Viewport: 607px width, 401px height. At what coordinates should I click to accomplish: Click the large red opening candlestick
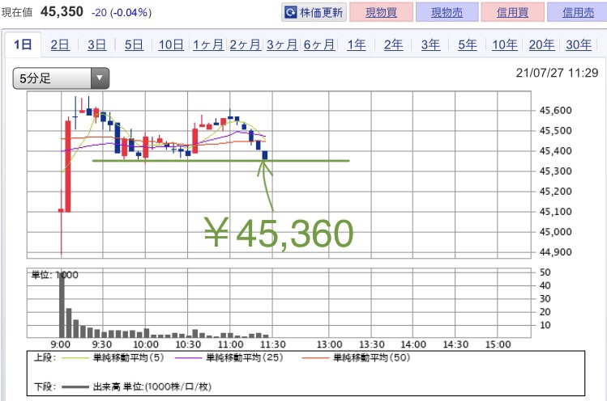[x=68, y=166]
